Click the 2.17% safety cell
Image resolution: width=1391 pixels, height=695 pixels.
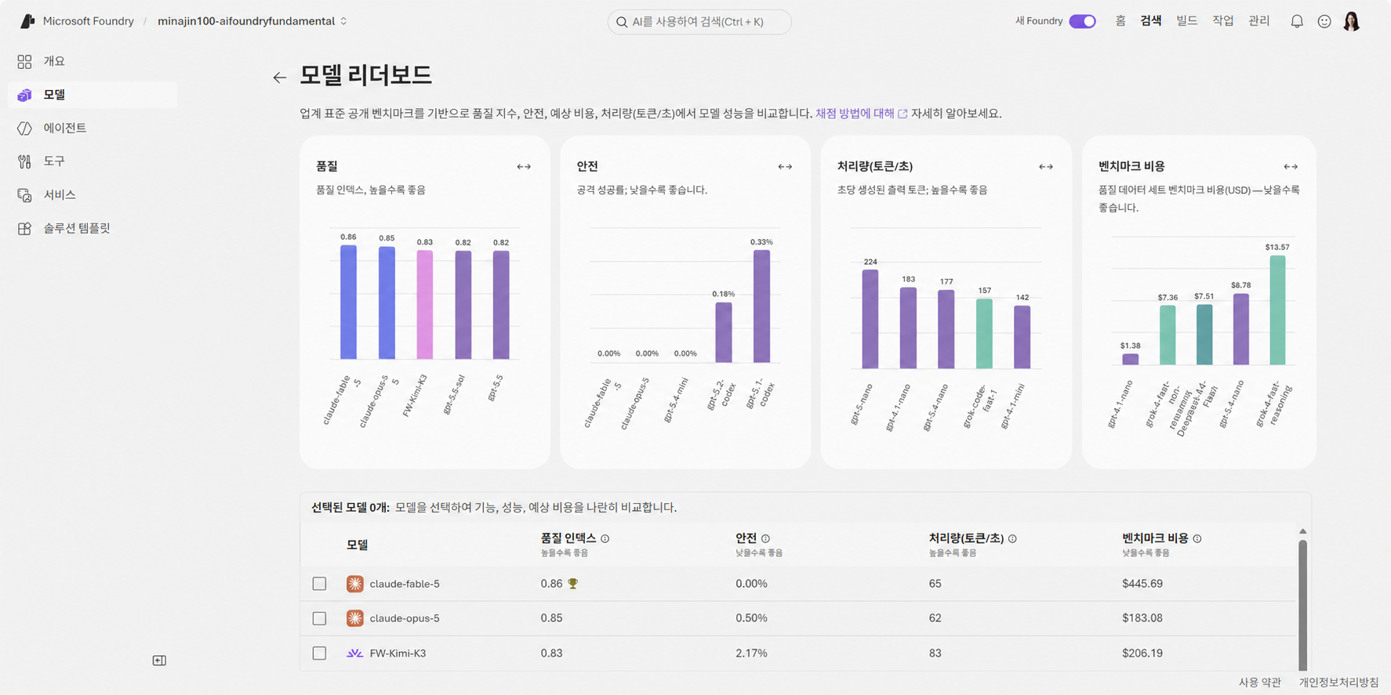pos(751,653)
